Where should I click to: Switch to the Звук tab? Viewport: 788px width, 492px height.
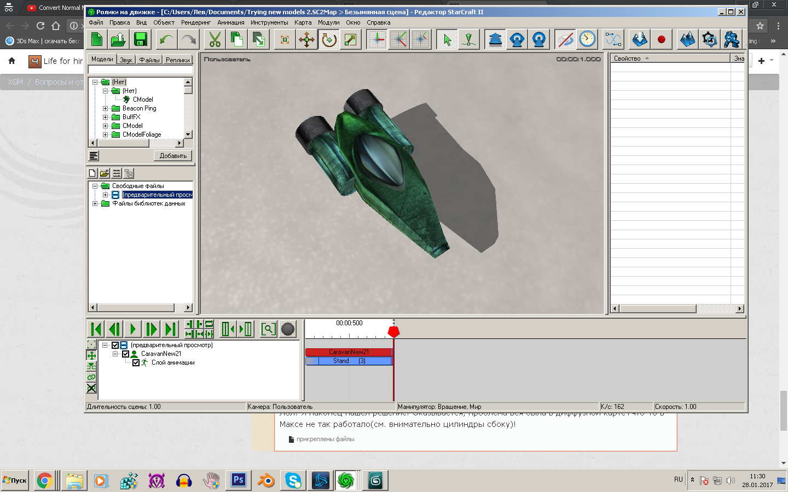point(126,60)
